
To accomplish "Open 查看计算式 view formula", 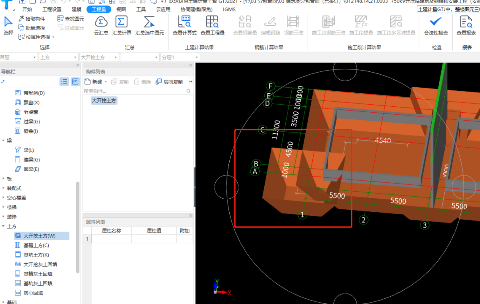I will pyautogui.click(x=184, y=25).
